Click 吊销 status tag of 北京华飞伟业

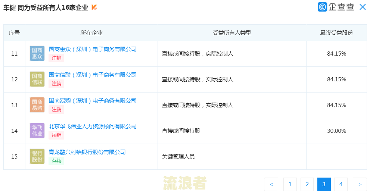[56, 135]
